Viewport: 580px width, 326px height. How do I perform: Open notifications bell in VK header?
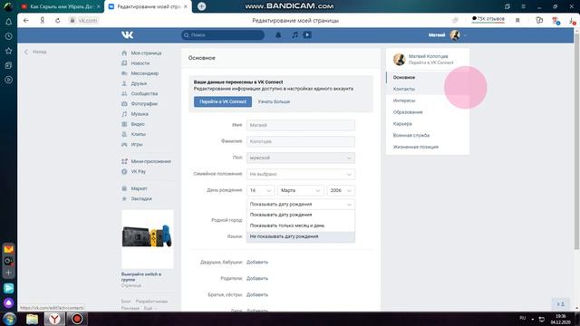(x=278, y=34)
